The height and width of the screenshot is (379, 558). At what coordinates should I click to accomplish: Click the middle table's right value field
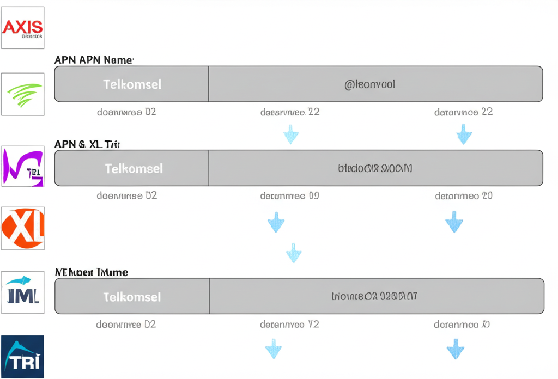coord(375,168)
